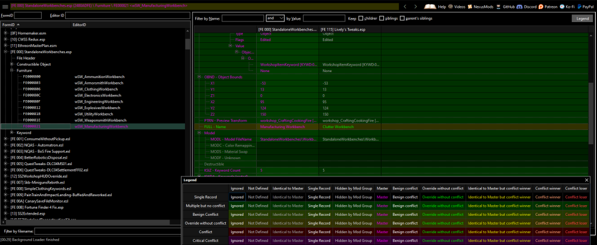The image size is (597, 245).
Task: Expand the Homemaker.esm tree node
Action: [x=5, y=33]
